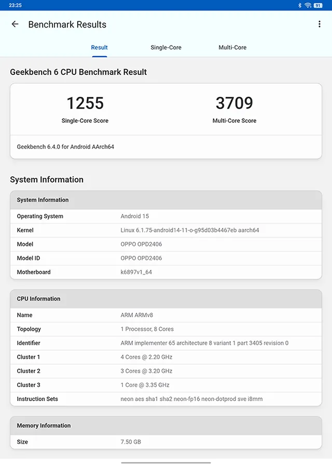Tap the Operating System row label
This screenshot has width=332, height=466.
(x=40, y=216)
